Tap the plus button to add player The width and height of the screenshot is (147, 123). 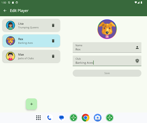point(31,104)
